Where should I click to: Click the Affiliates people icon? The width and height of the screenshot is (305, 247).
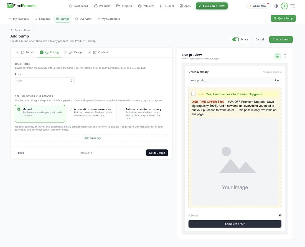coord(140,6)
